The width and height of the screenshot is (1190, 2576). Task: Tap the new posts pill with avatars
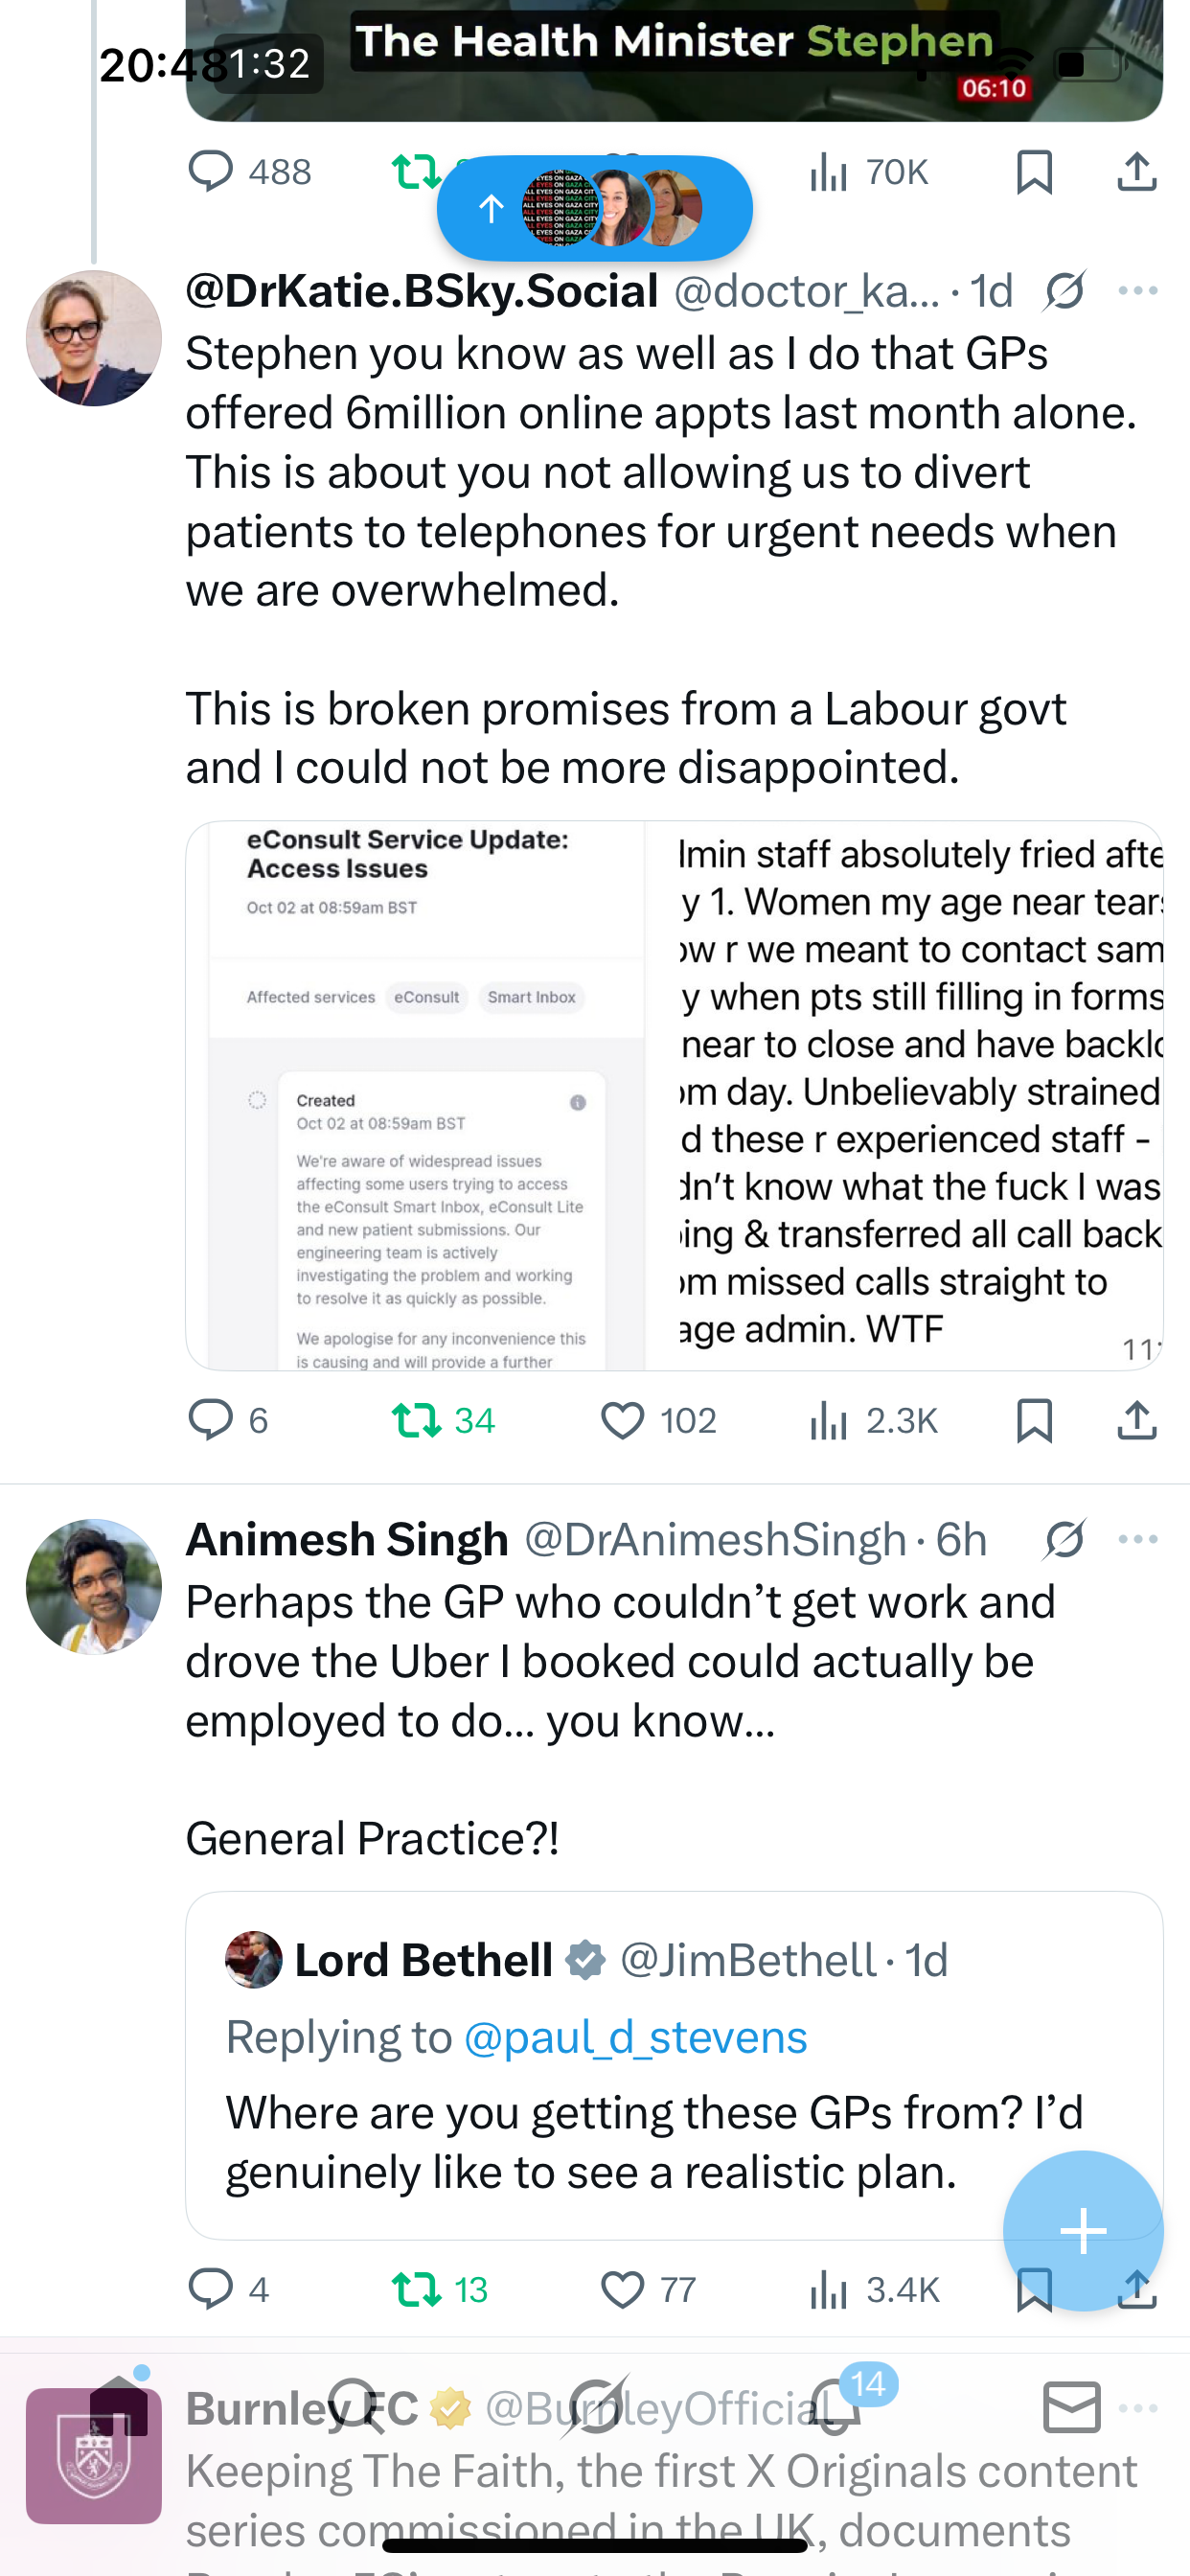[594, 208]
